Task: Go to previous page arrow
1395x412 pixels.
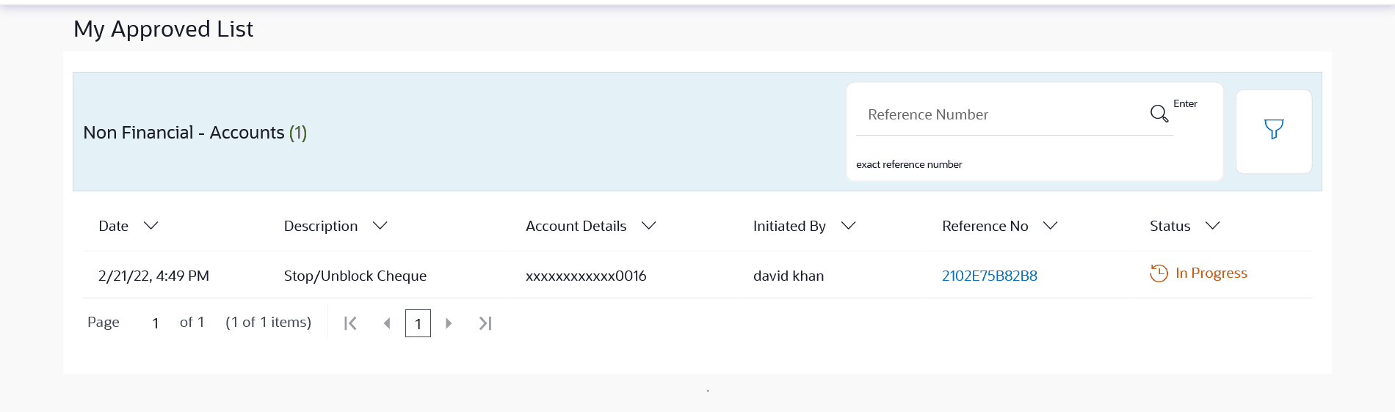Action: pyautogui.click(x=387, y=323)
